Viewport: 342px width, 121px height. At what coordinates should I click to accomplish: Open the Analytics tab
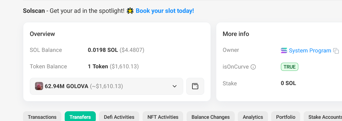[x=253, y=117]
